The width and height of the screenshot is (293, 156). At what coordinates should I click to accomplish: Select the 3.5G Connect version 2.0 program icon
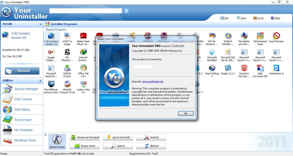[51, 39]
